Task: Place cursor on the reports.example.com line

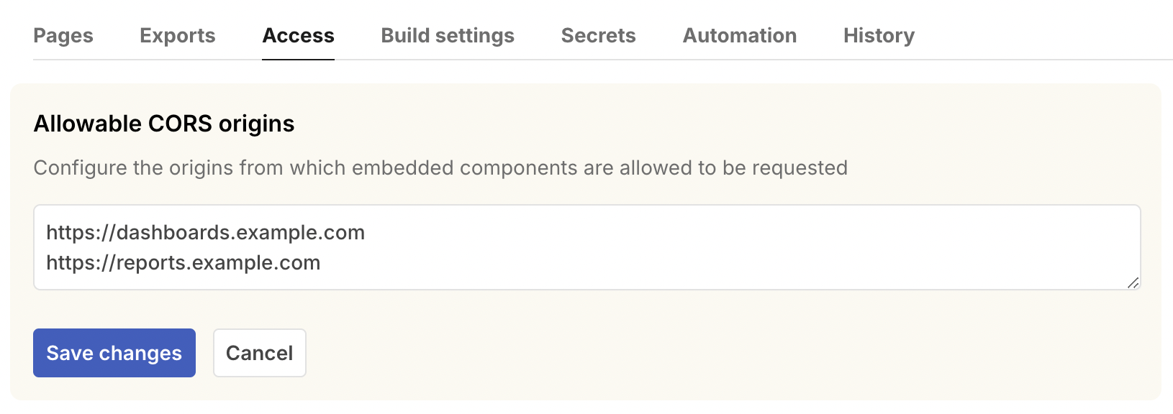Action: point(183,262)
